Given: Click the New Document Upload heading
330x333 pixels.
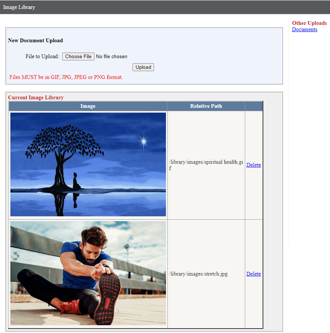Looking at the screenshot, I should click(35, 41).
